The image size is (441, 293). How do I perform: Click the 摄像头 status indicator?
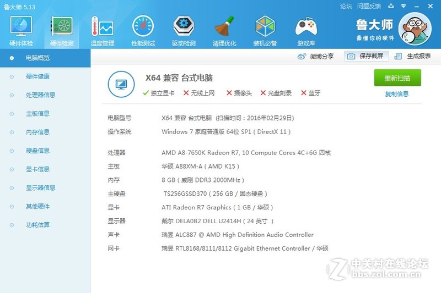coord(239,93)
